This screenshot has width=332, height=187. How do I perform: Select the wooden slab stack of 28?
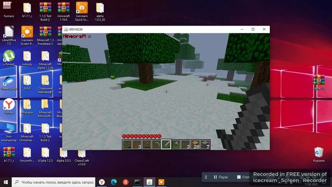196,144
